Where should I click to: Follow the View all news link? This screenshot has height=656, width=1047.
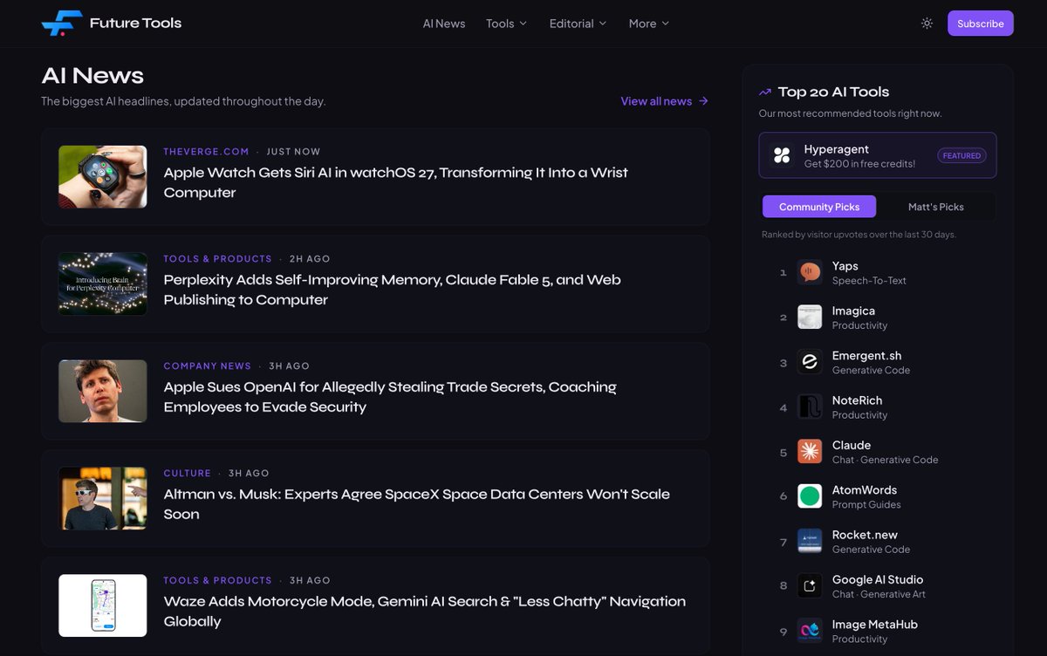point(665,101)
